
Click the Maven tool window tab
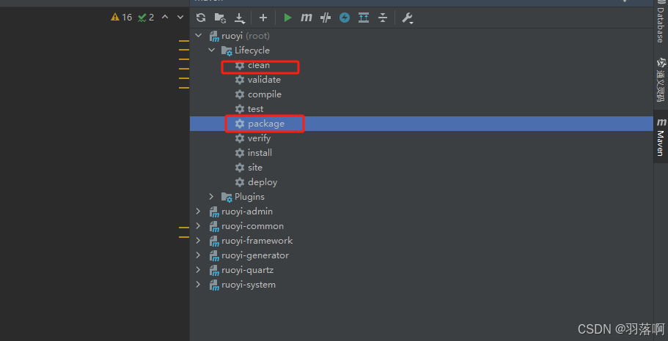[x=661, y=138]
